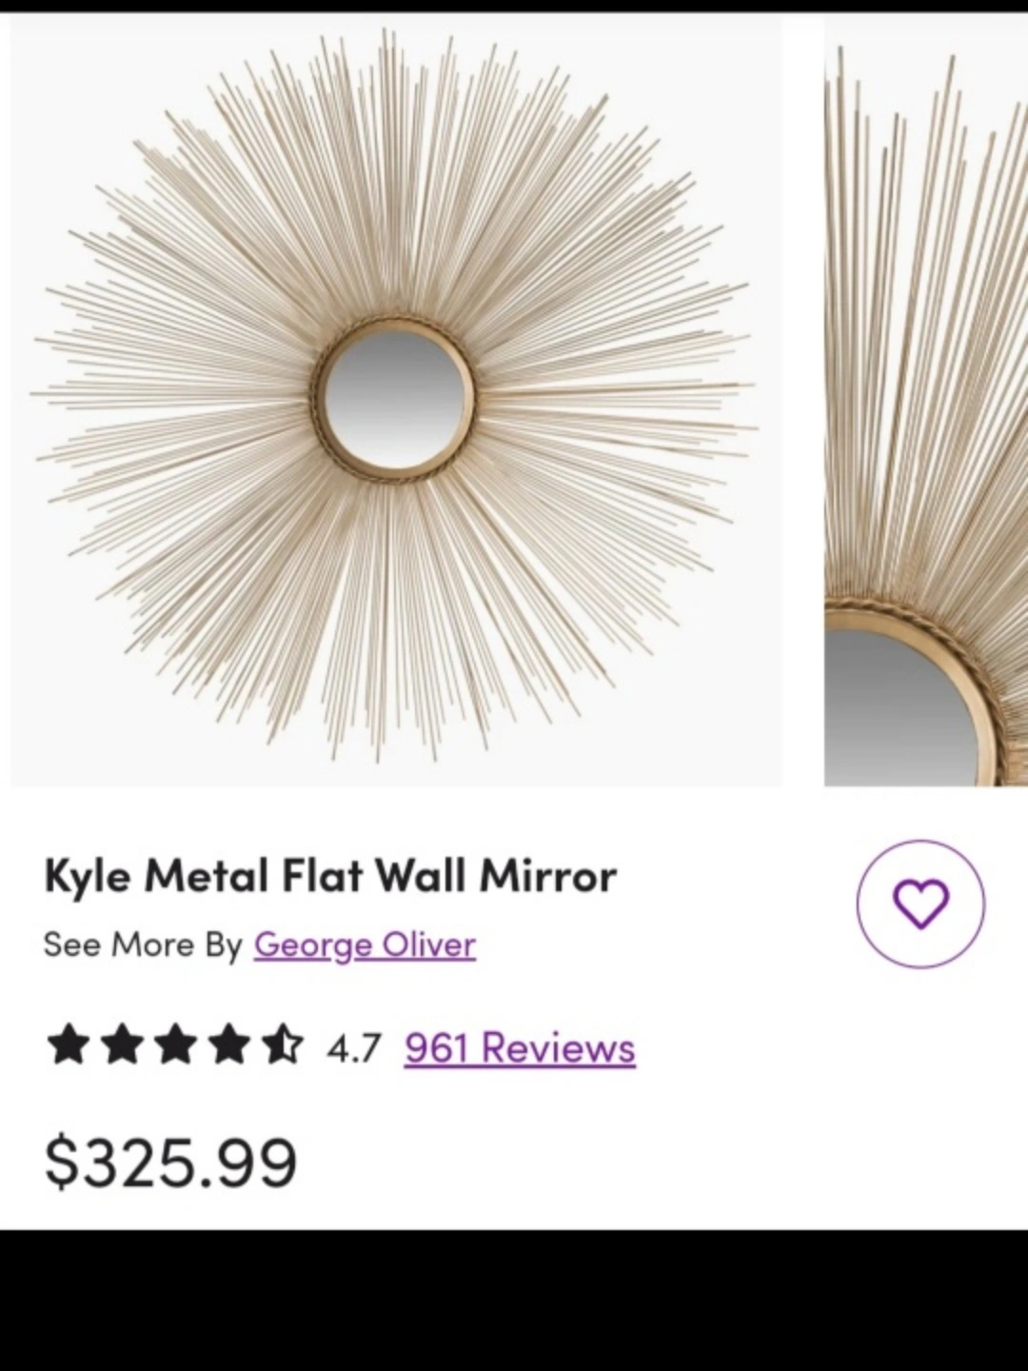This screenshot has width=1028, height=1371.
Task: Click the second rating star
Action: click(x=121, y=1044)
